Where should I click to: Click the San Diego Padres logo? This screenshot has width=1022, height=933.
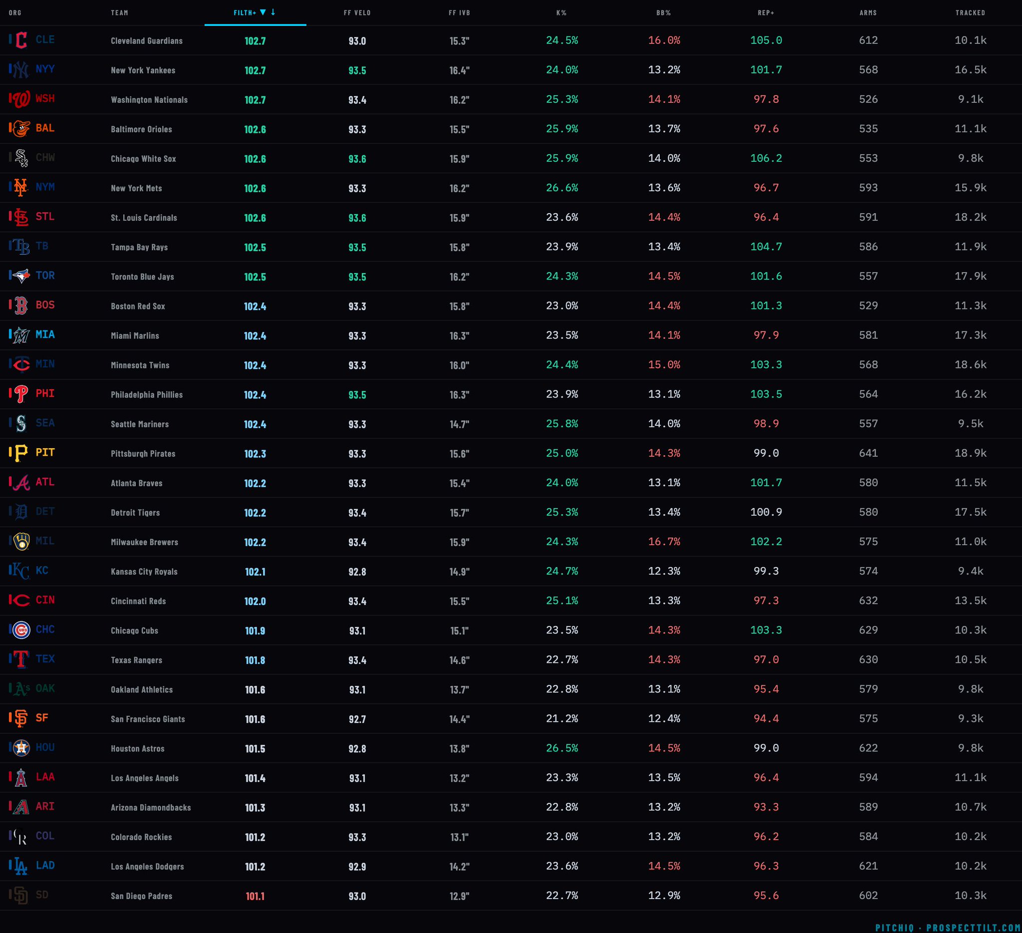tap(21, 896)
